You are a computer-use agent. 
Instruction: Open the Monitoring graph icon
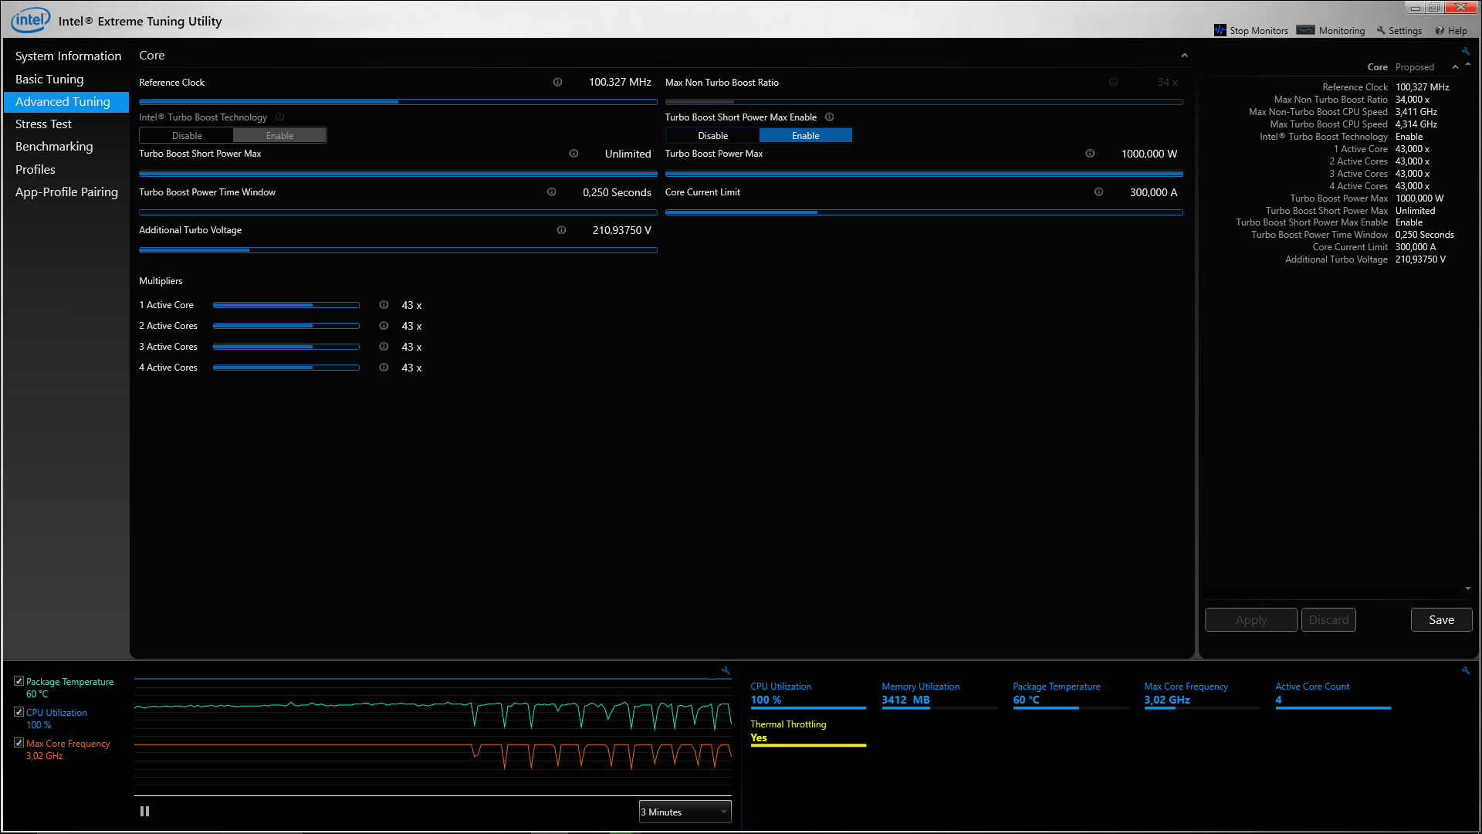click(x=1305, y=30)
